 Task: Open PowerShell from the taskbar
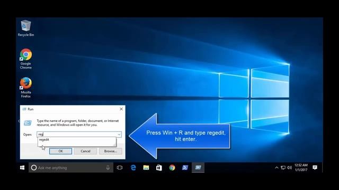click(x=185, y=168)
